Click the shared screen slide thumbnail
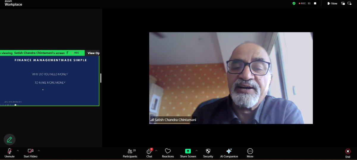This screenshot has width=357, height=160. (49, 80)
